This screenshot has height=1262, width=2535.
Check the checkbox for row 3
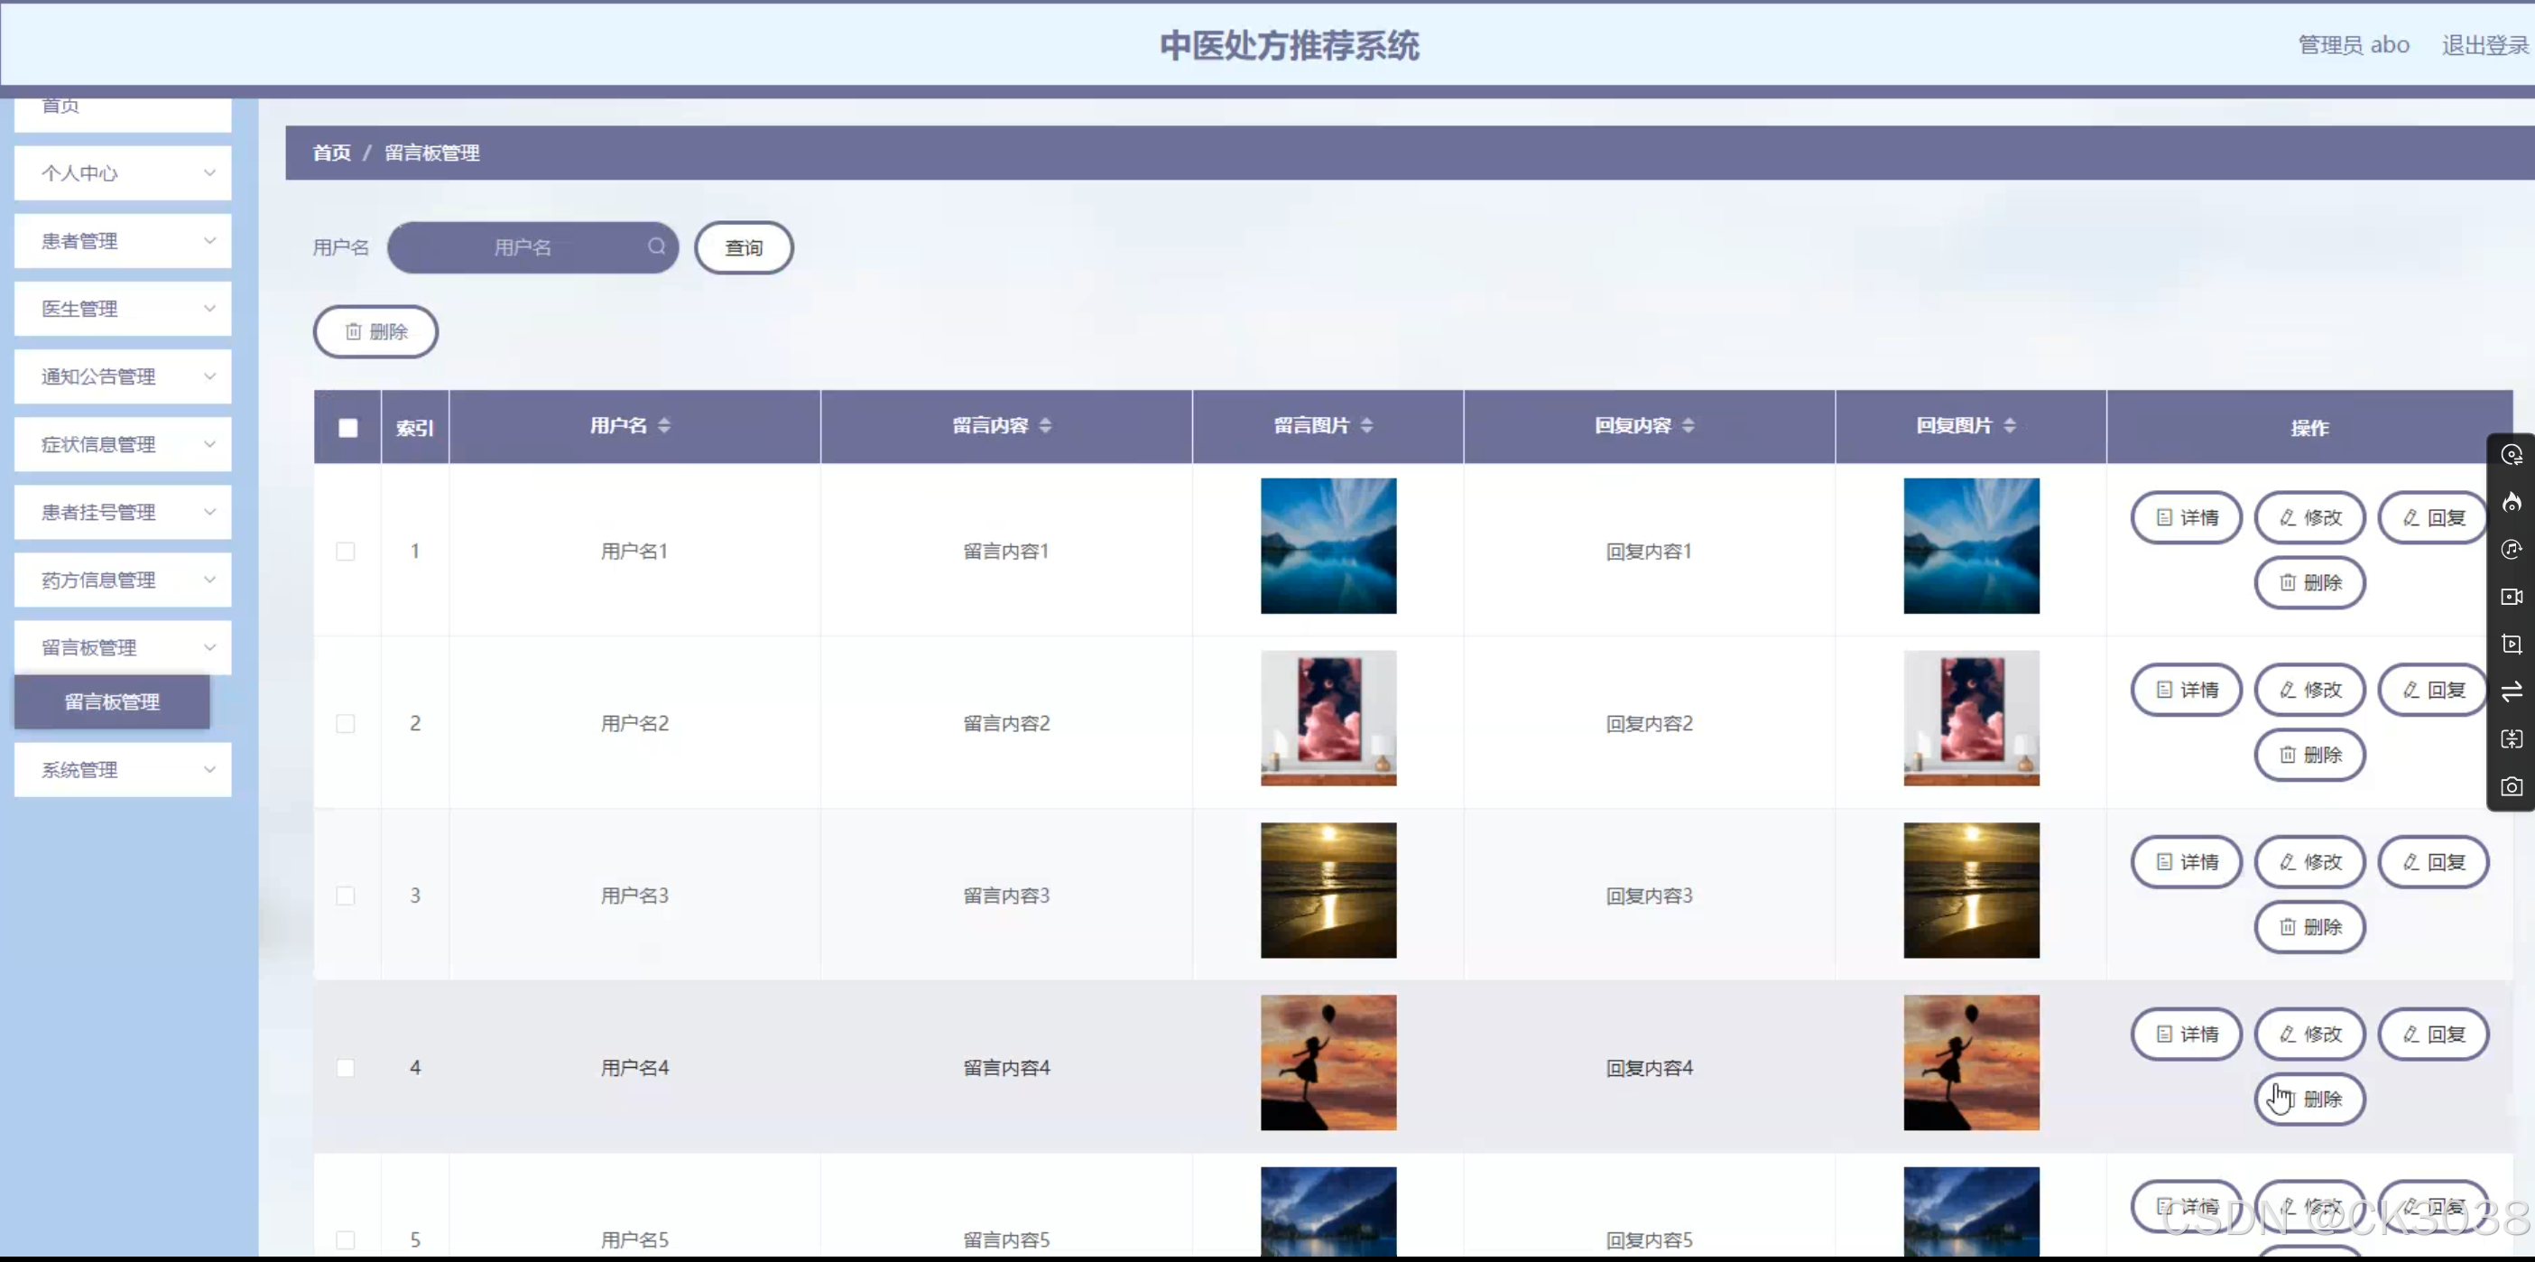[x=346, y=895]
